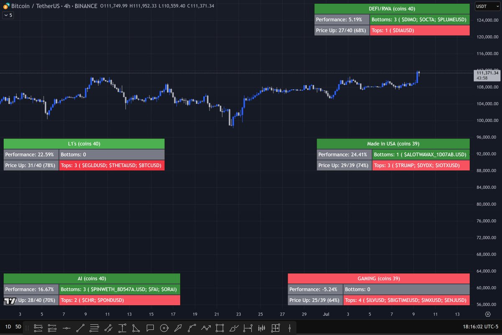Click the Performance: -5.24% cell
This screenshot has height=335, width=502.
pos(315,289)
